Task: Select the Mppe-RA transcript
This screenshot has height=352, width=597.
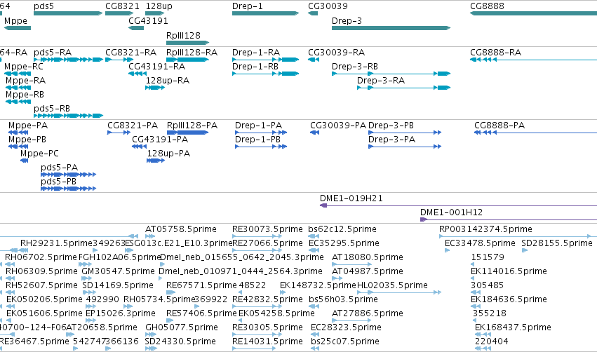Action: (x=18, y=88)
